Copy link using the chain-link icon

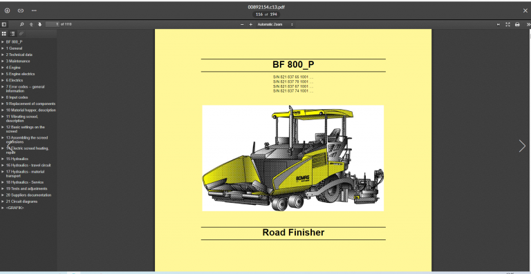click(21, 10)
